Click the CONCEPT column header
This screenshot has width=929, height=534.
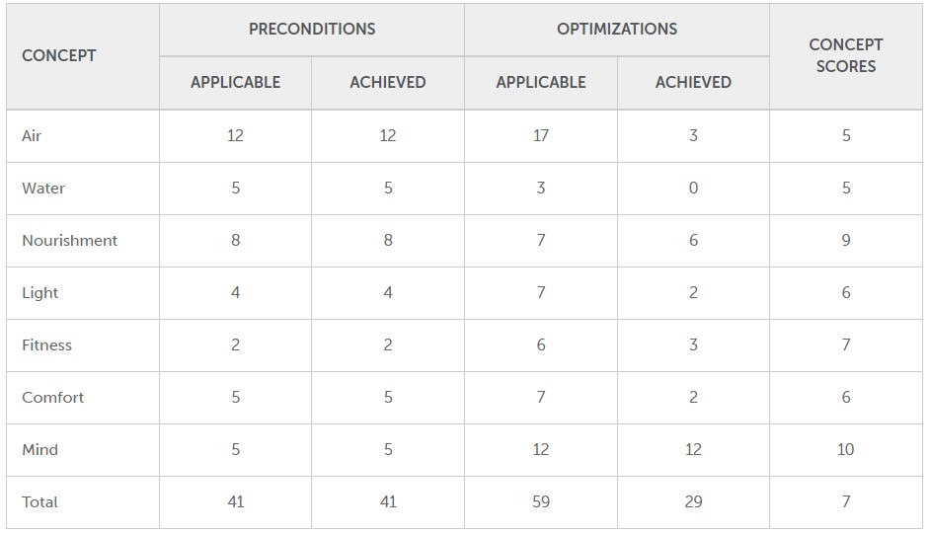[59, 55]
